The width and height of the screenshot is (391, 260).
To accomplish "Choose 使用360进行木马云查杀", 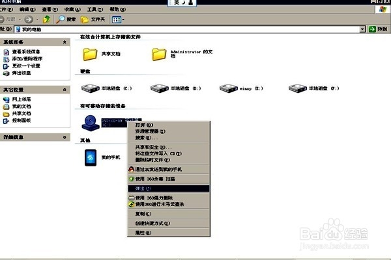I will [x=169, y=204].
